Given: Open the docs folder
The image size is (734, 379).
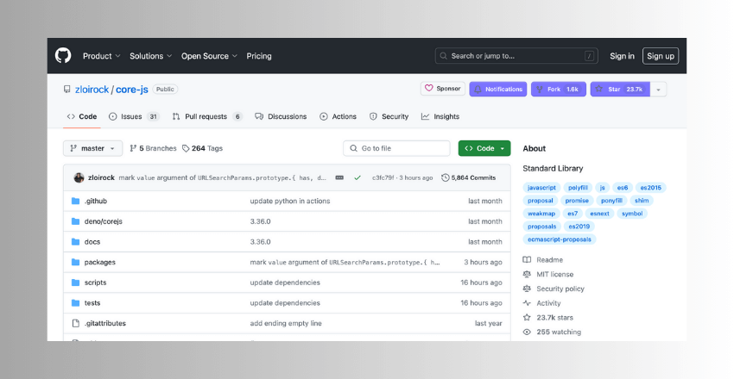Looking at the screenshot, I should click(92, 242).
